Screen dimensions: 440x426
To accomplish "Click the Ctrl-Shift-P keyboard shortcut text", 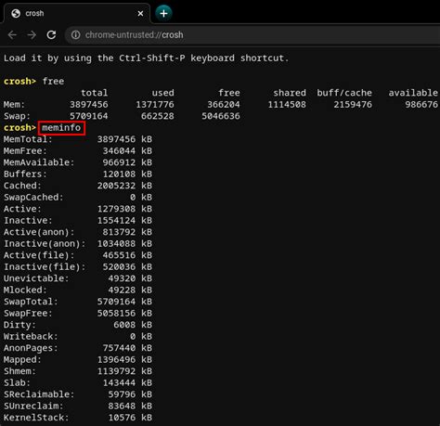I will click(152, 58).
